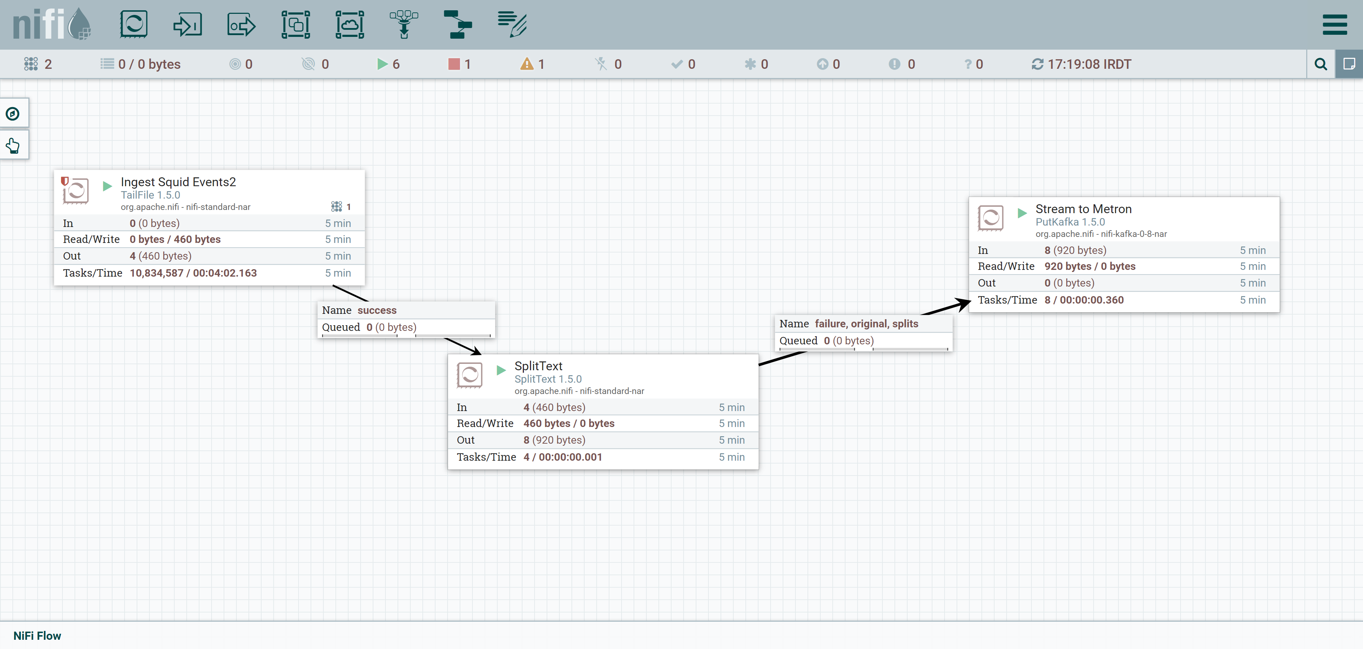Viewport: 1363px width, 649px height.
Task: Select the Template tool
Action: point(458,24)
